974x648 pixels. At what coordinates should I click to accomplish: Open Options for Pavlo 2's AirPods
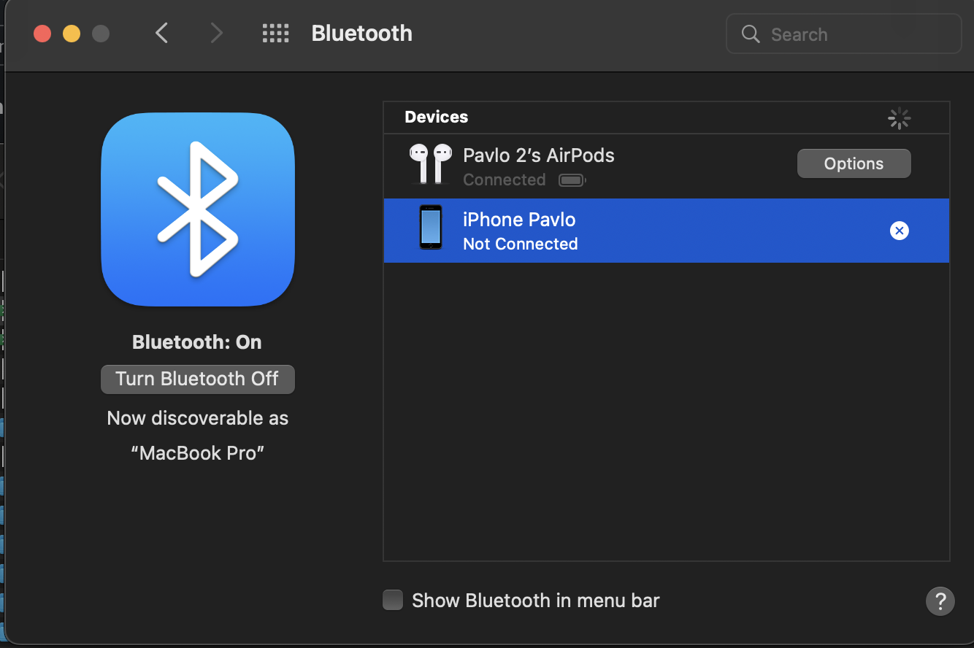854,163
